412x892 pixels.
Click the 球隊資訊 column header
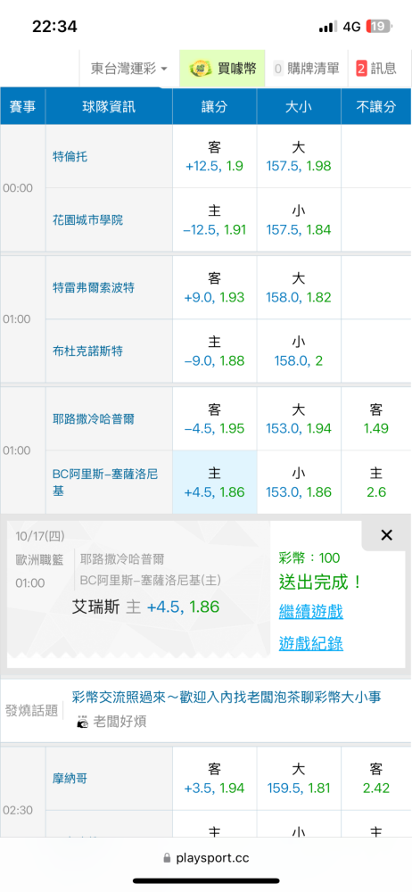pos(110,106)
